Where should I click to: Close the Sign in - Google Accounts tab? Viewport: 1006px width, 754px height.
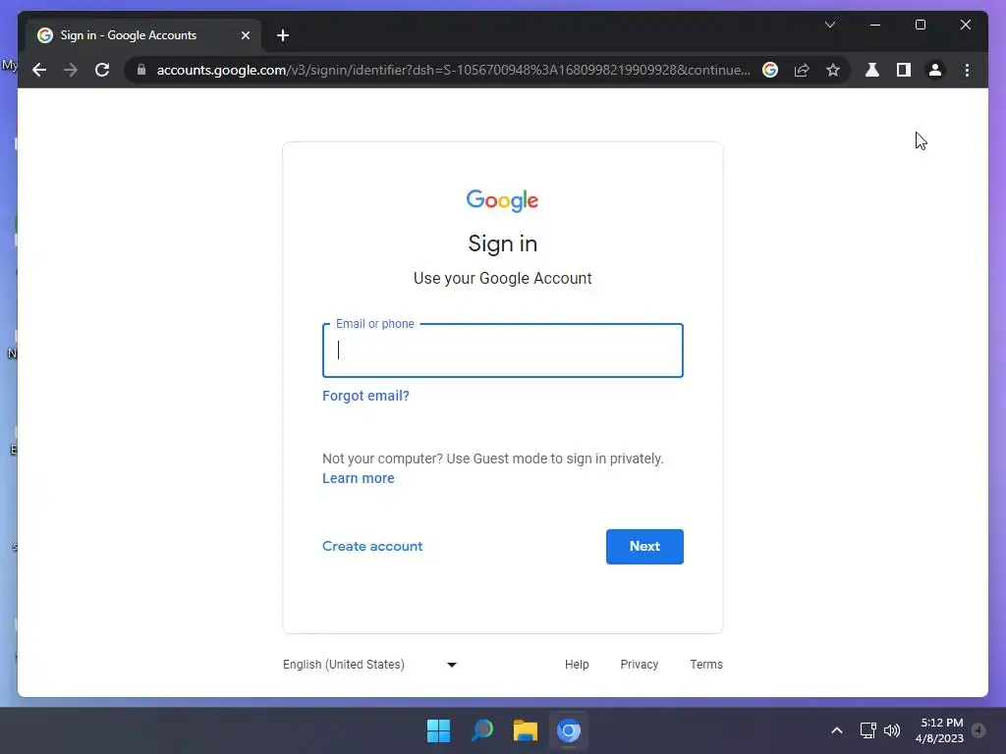pos(245,35)
